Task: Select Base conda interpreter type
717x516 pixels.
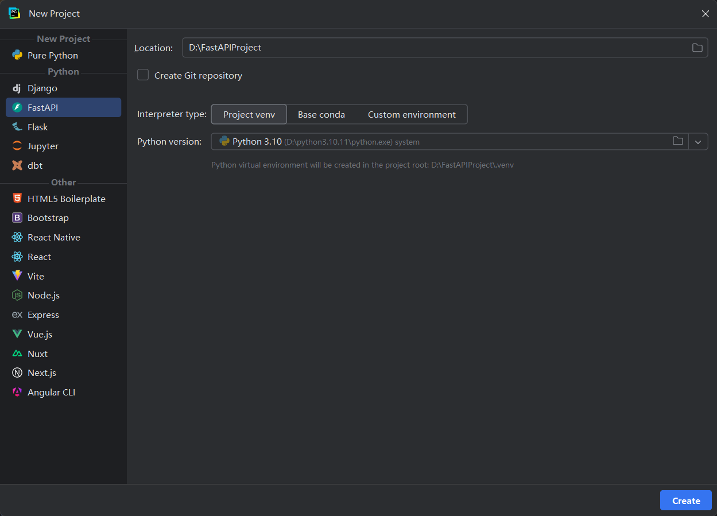Action: (x=321, y=114)
